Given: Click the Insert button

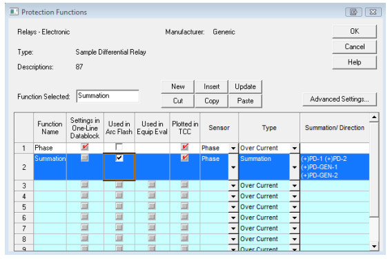Looking at the screenshot, I should (x=211, y=86).
